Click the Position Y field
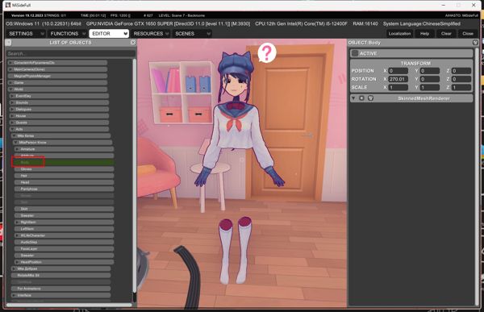The image size is (484, 312). click(x=429, y=71)
